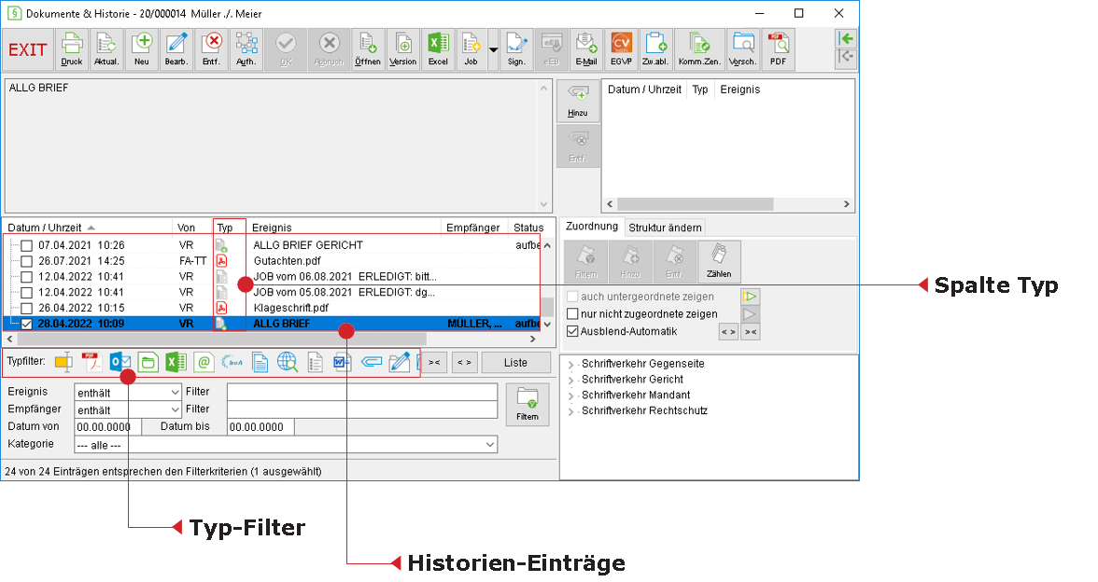Export to Excel from toolbar
This screenshot has height=582, width=1098.
pyautogui.click(x=438, y=49)
